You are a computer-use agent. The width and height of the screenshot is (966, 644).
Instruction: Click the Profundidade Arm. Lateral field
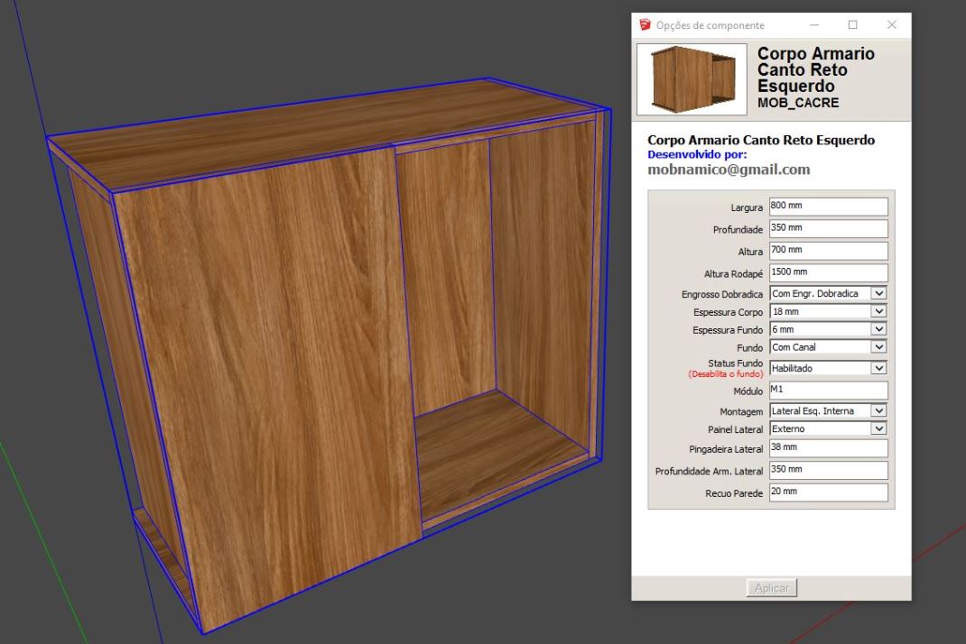(x=828, y=471)
